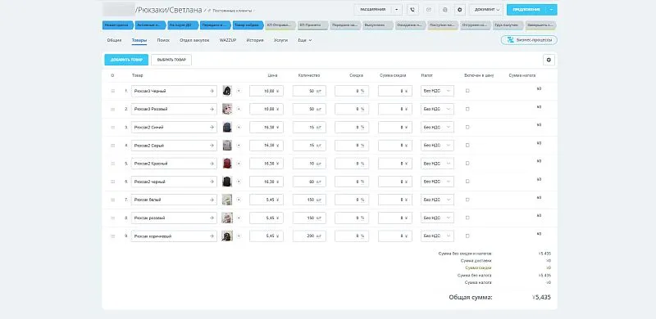Toggle 'Включен в цену' checkbox for Рюкзак2 Красный
The width and height of the screenshot is (656, 319).
pyautogui.click(x=467, y=164)
